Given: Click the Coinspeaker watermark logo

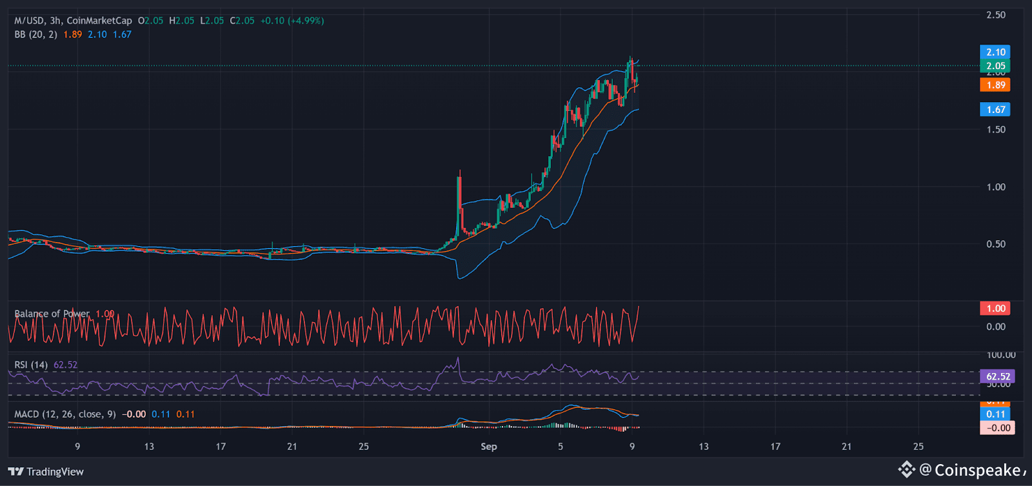Looking at the screenshot, I should point(907,469).
